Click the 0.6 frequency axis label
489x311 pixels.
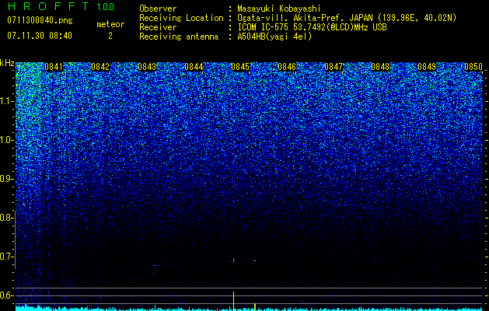tap(7, 295)
